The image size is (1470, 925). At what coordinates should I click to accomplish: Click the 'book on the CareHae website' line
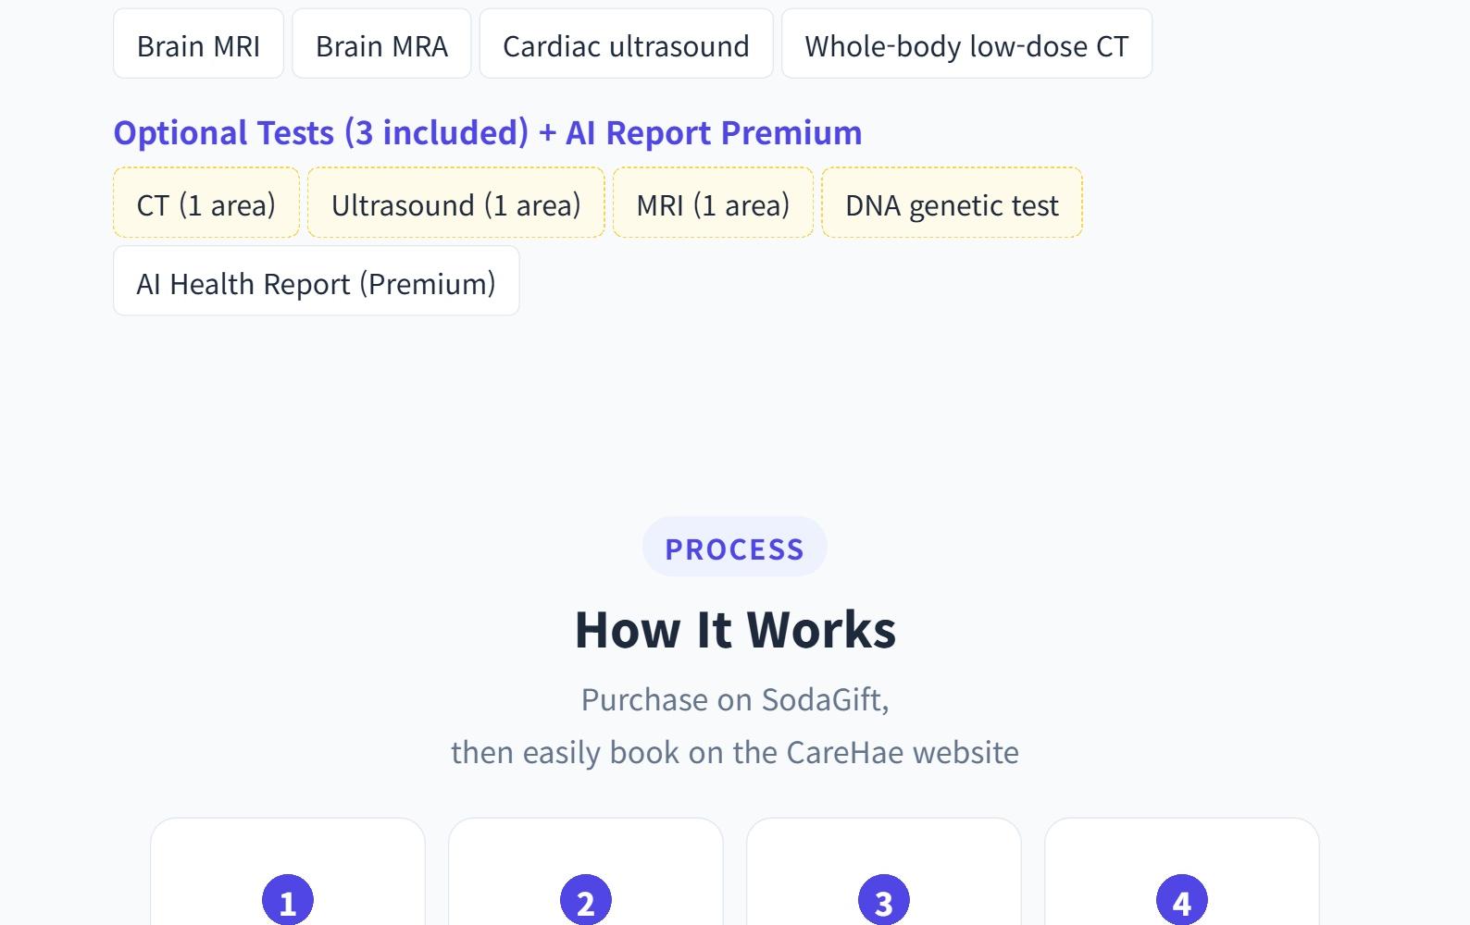coord(735,752)
